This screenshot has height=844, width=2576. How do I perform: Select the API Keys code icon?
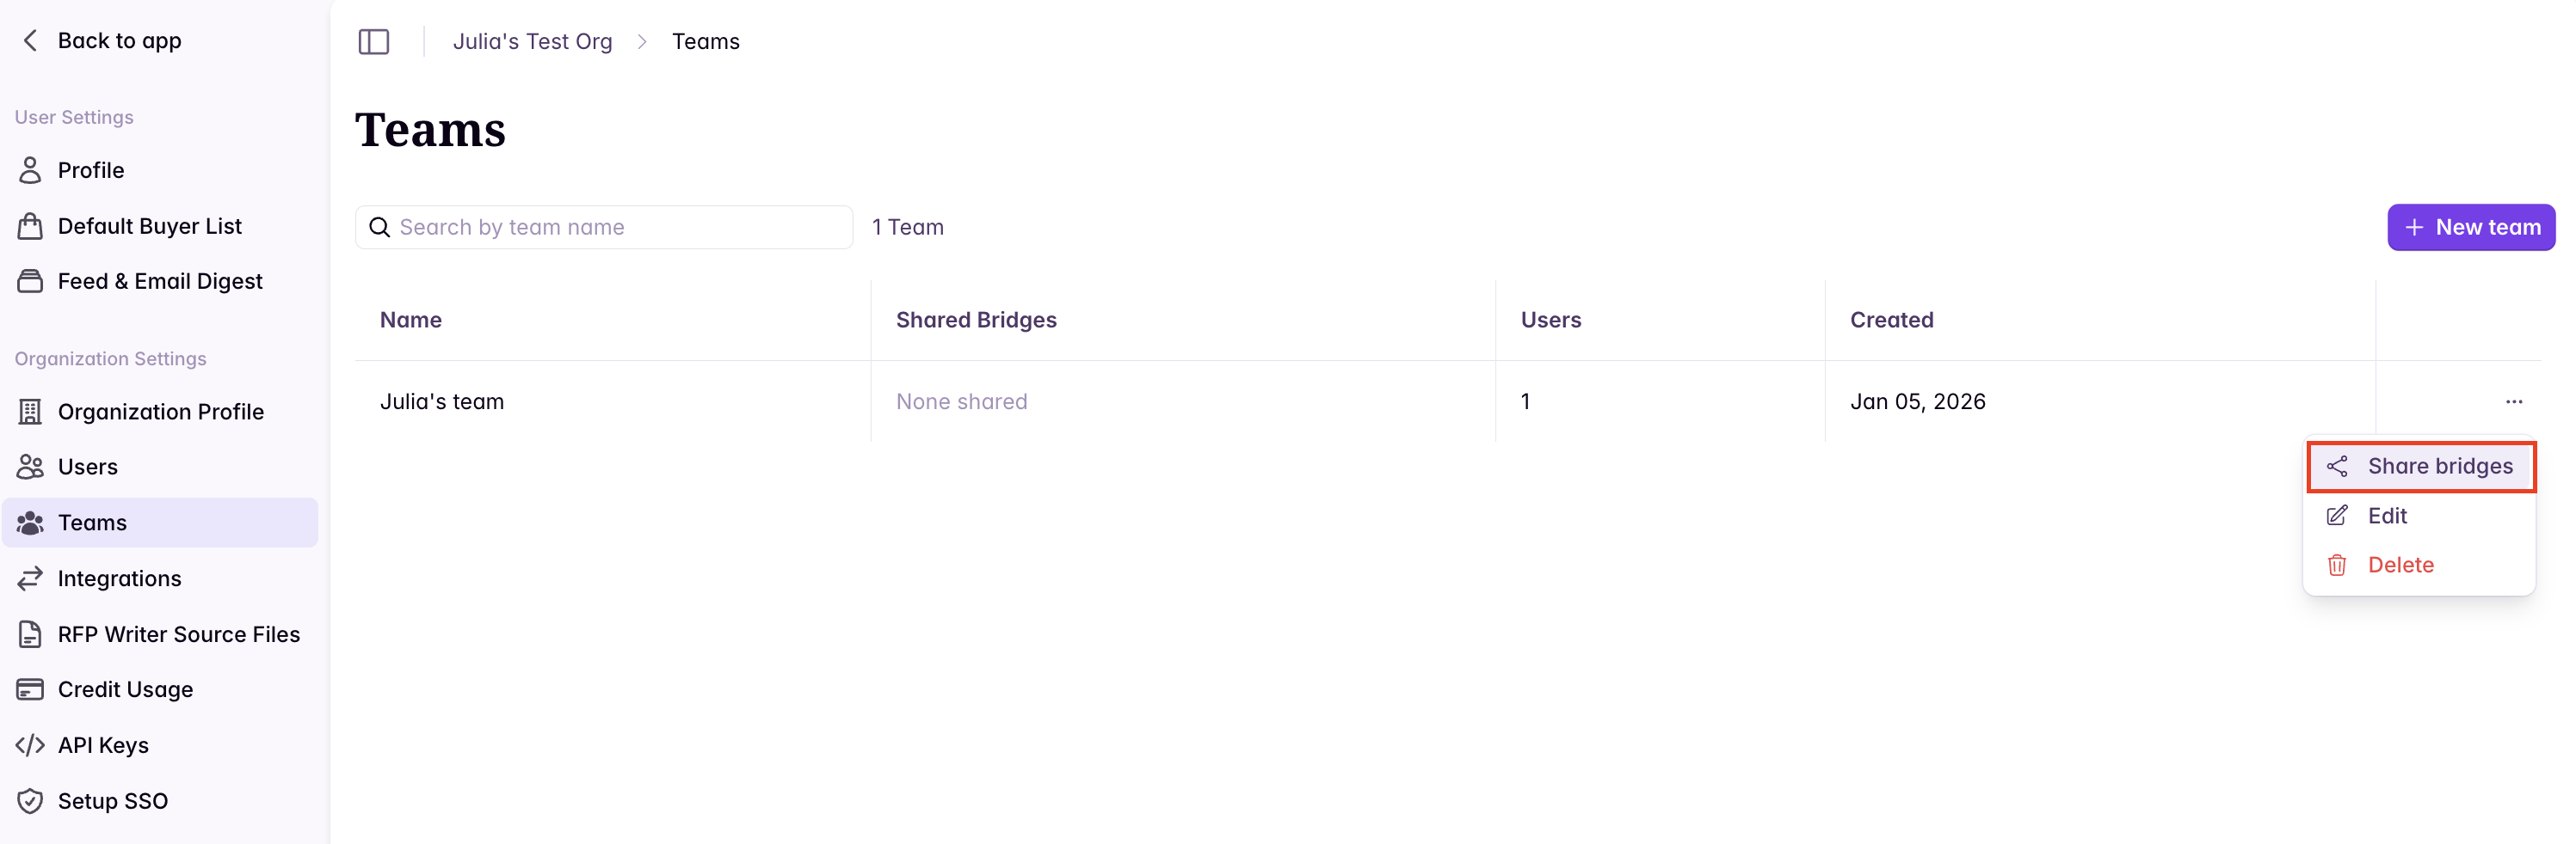click(31, 744)
